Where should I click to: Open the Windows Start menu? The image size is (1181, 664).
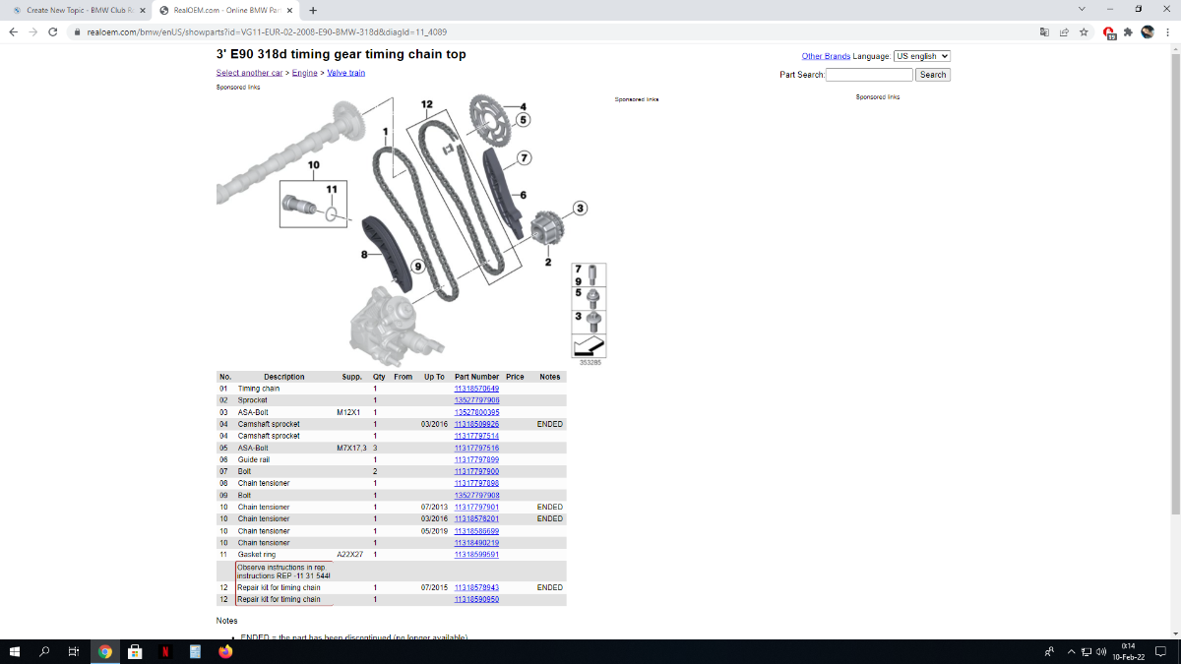[x=15, y=651]
